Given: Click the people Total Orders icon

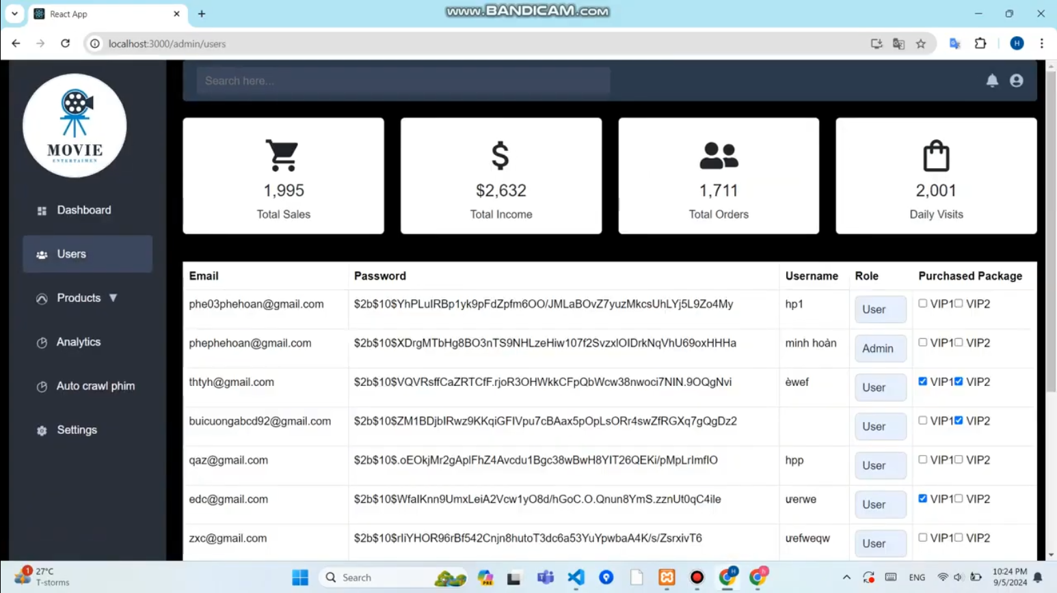Looking at the screenshot, I should 719,156.
